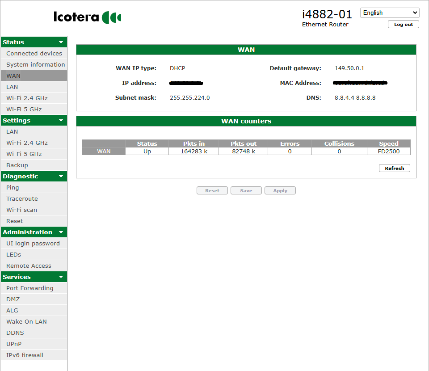
Task: Open Connected devices page
Action: 34,53
